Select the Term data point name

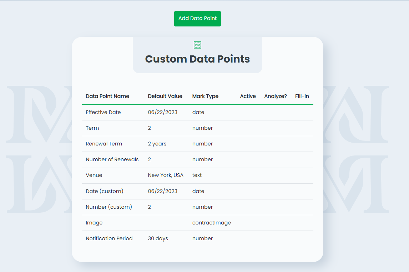pyautogui.click(x=92, y=128)
